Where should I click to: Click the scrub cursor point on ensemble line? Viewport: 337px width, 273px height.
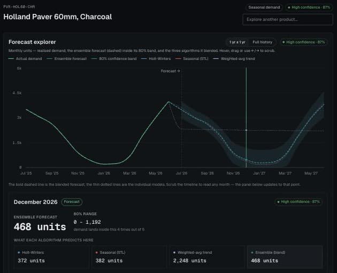246,160
